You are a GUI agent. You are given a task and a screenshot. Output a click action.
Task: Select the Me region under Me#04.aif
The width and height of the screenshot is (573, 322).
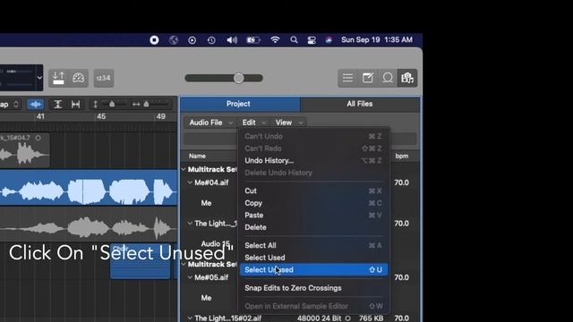tap(206, 203)
